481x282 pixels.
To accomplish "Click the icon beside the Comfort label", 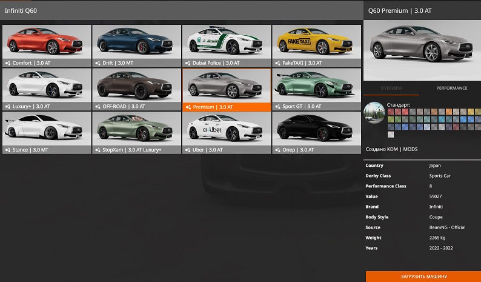I will 7,63.
